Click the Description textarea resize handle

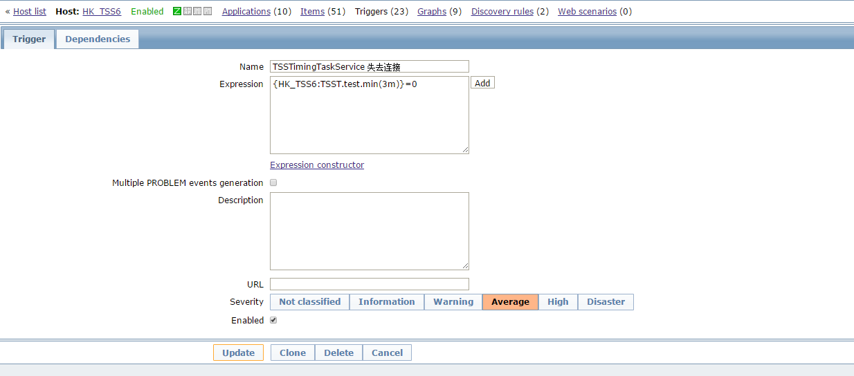pyautogui.click(x=465, y=266)
